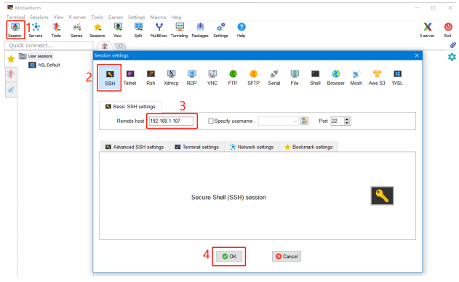Image resolution: width=459 pixels, height=282 pixels.
Task: Launch the MultiExec toolbar icon
Action: [x=159, y=30]
